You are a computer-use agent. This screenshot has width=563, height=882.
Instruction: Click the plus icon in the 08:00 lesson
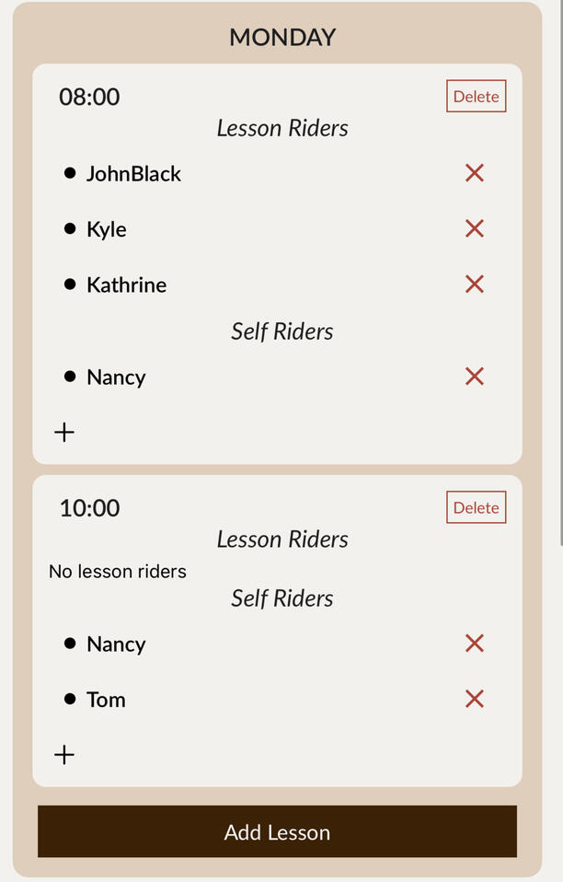[63, 432]
